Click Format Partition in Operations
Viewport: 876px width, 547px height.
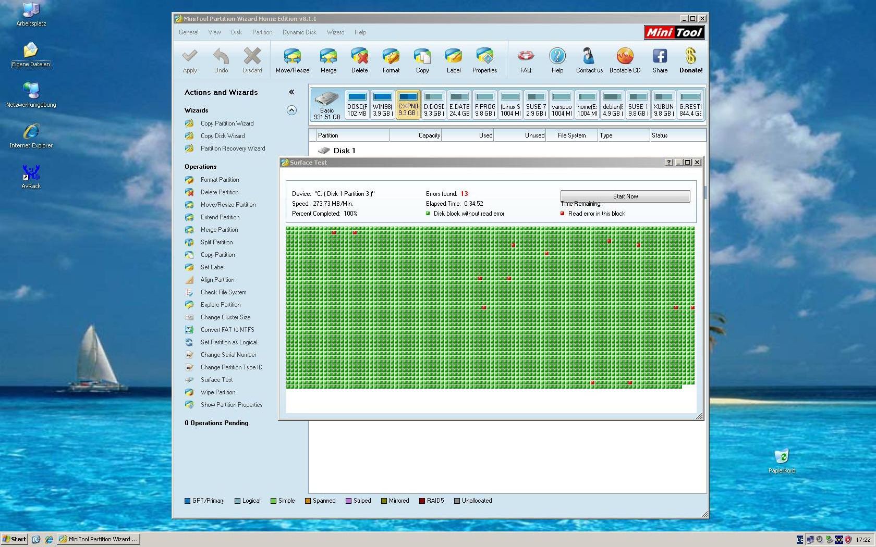(220, 180)
